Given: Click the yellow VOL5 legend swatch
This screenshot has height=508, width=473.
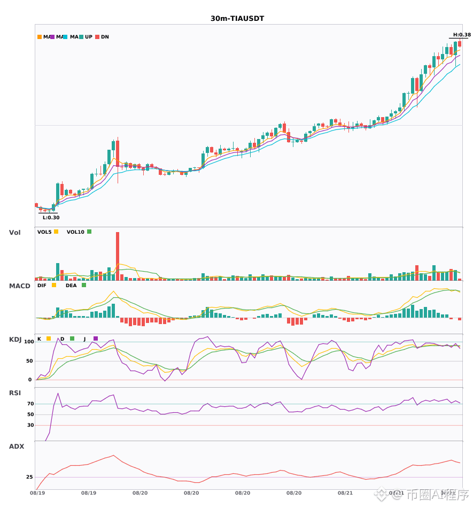Looking at the screenshot, I should [x=56, y=232].
